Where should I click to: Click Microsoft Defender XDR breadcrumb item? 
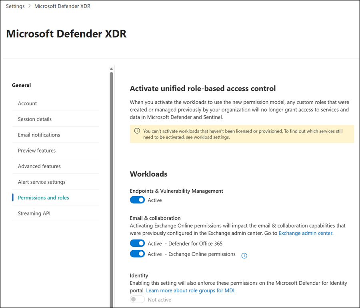click(x=62, y=6)
